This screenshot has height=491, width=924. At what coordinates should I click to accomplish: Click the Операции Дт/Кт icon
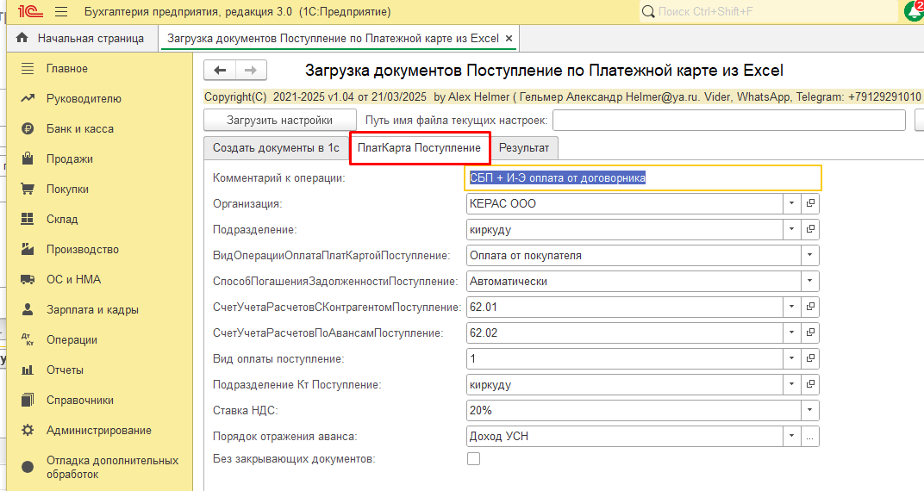click(28, 339)
